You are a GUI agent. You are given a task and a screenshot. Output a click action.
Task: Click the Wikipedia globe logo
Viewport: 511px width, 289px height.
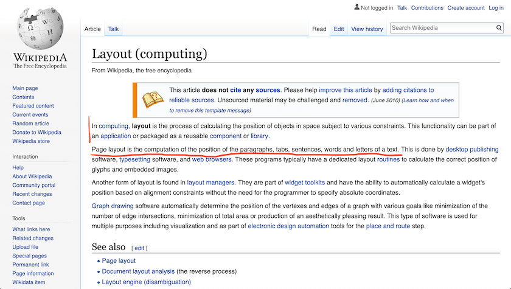pos(40,29)
